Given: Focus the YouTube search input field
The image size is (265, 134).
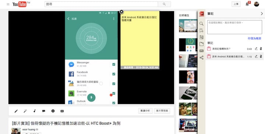Looking at the screenshot, I should click(x=101, y=4).
